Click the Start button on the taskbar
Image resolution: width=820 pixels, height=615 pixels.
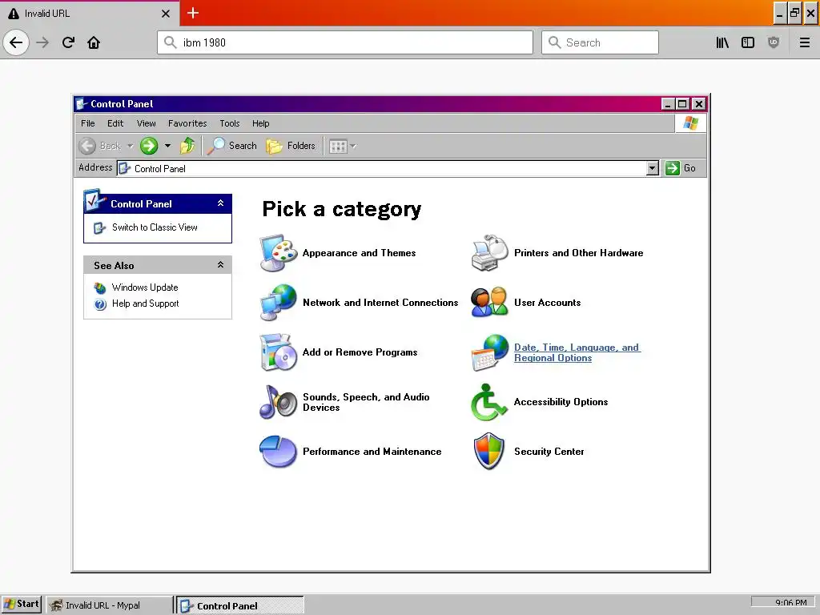22,604
